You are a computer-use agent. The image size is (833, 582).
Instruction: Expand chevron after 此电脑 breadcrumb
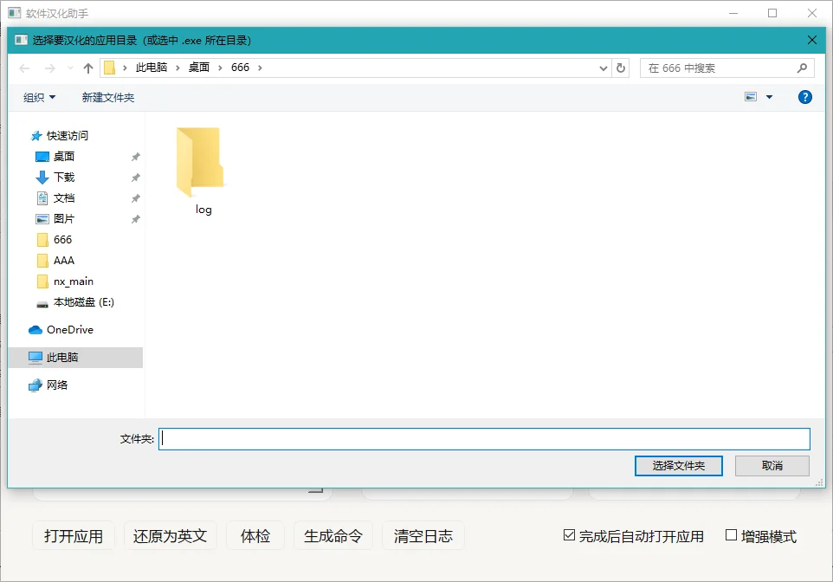point(178,68)
